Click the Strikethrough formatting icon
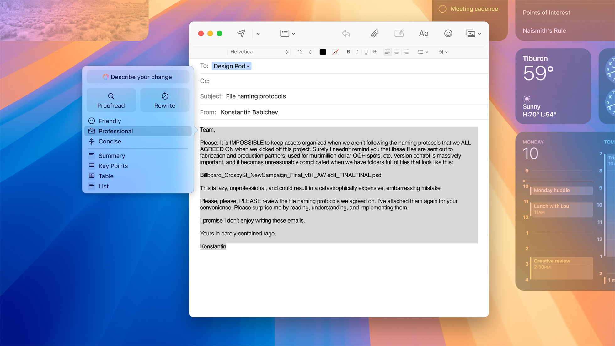The width and height of the screenshot is (615, 346). (374, 51)
